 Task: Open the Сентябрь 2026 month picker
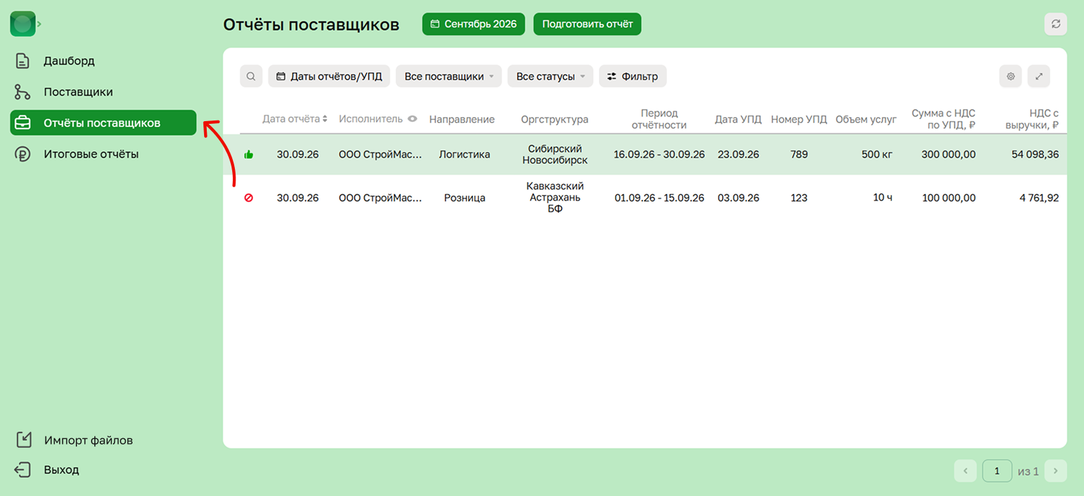point(473,24)
